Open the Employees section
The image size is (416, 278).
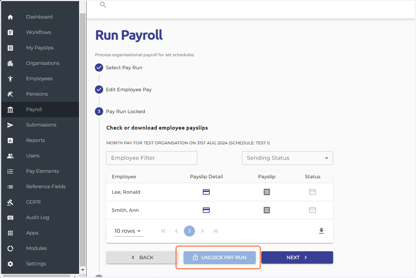tap(40, 78)
